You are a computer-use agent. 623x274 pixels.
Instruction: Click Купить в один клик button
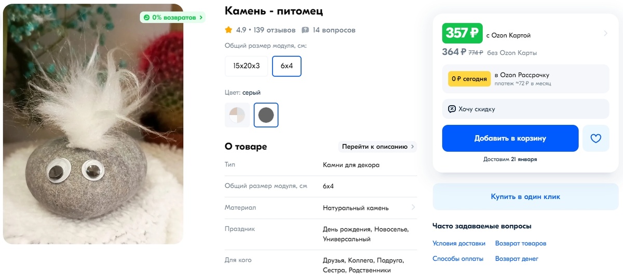(x=525, y=197)
